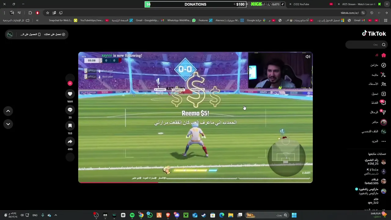391x220 pixels.
Task: Open Brave browser taskbar icon
Action: [x=168, y=215]
